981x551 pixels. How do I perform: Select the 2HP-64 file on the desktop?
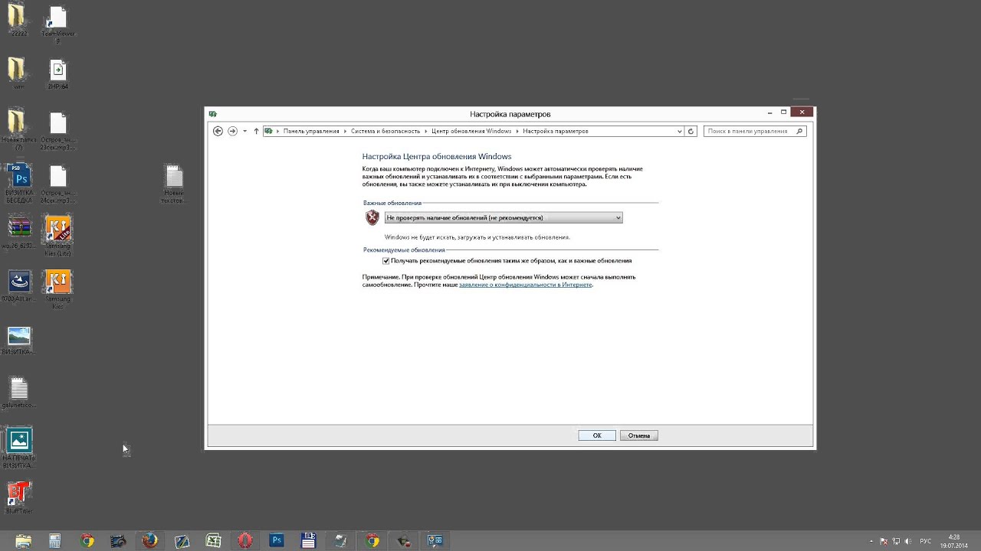pyautogui.click(x=57, y=75)
